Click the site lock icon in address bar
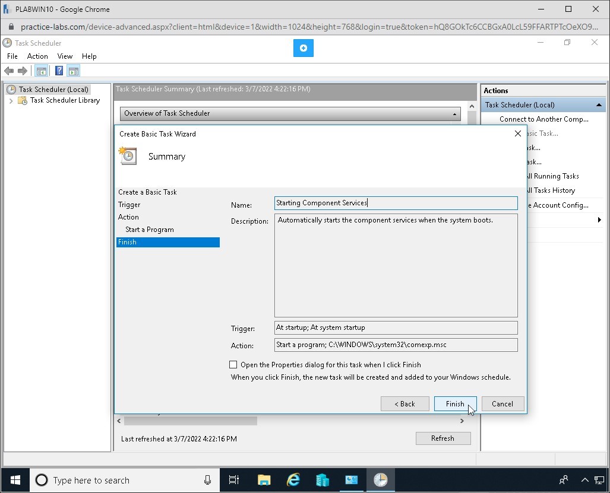This screenshot has width=610, height=493. [x=11, y=27]
